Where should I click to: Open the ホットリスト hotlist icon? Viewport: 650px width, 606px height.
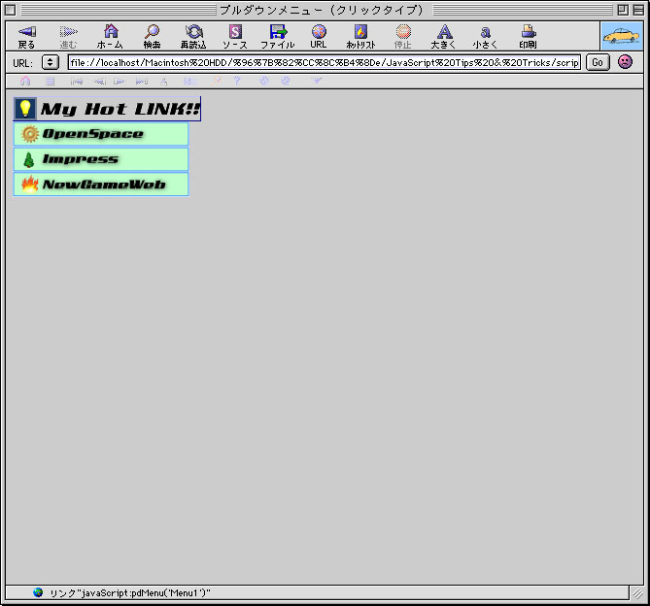coord(360,31)
